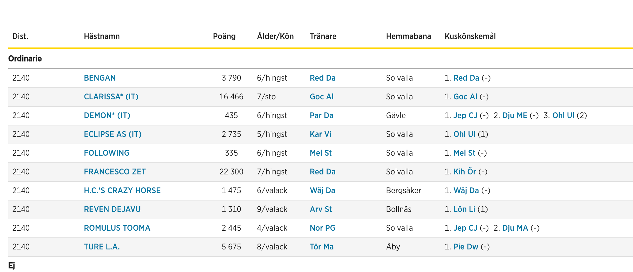Click ROMULUS TOOMA horse name
The image size is (633, 272).
pos(117,228)
